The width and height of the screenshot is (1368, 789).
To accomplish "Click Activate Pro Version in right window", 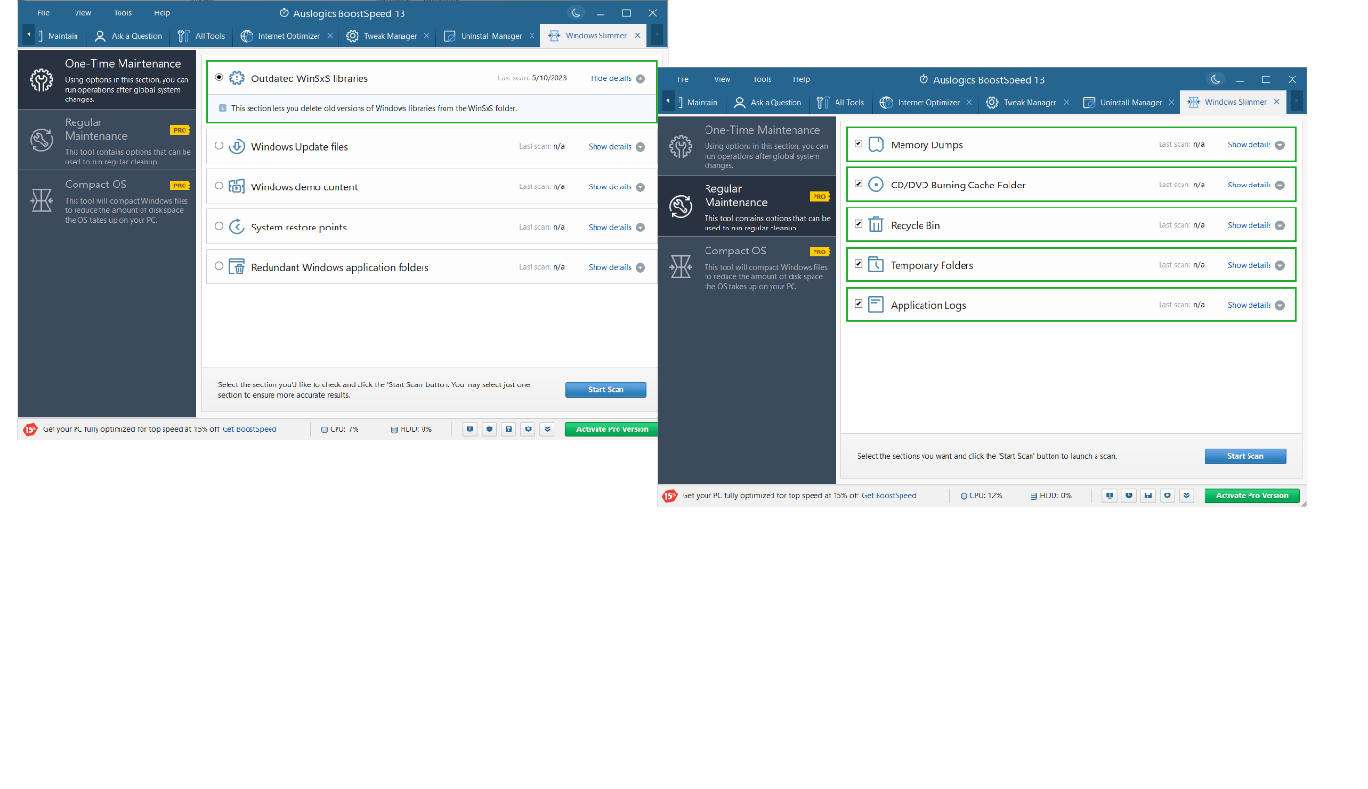I will pos(1251,495).
